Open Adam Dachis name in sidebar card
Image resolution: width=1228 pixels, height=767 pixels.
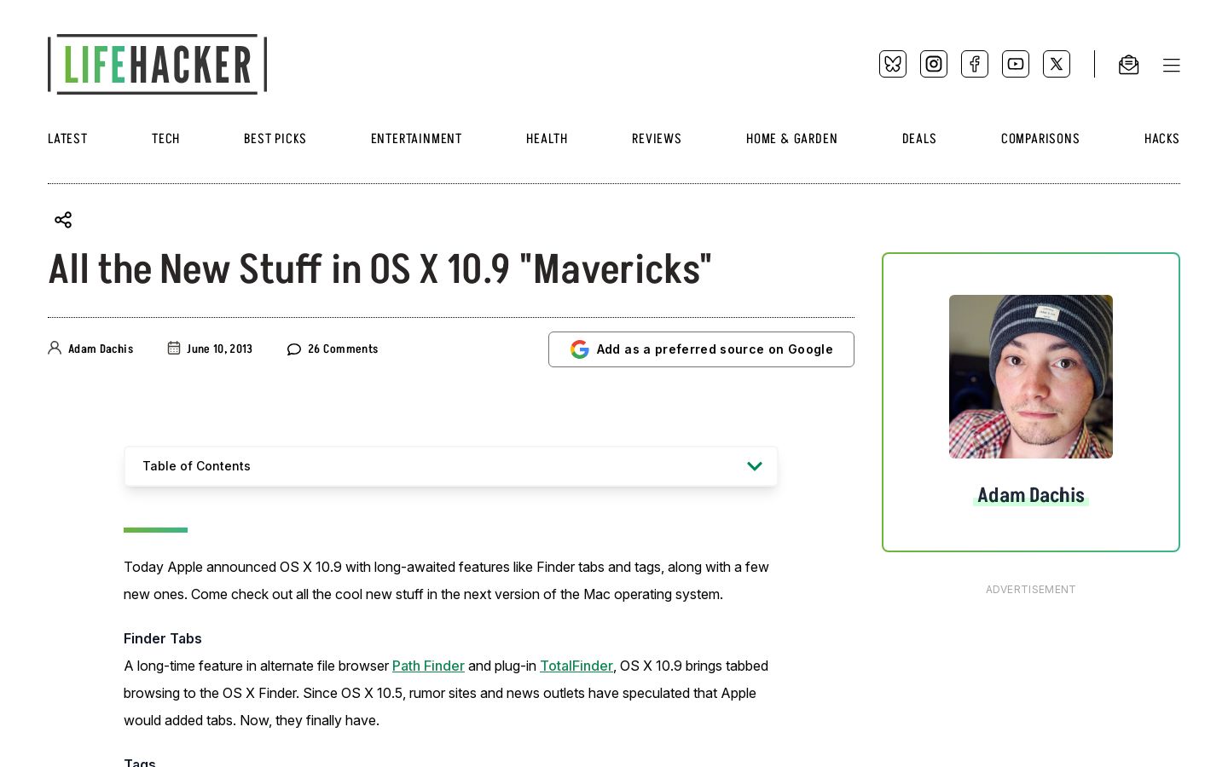point(1031,495)
